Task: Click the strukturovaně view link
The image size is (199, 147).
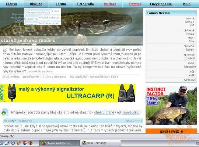Action: [104, 113]
